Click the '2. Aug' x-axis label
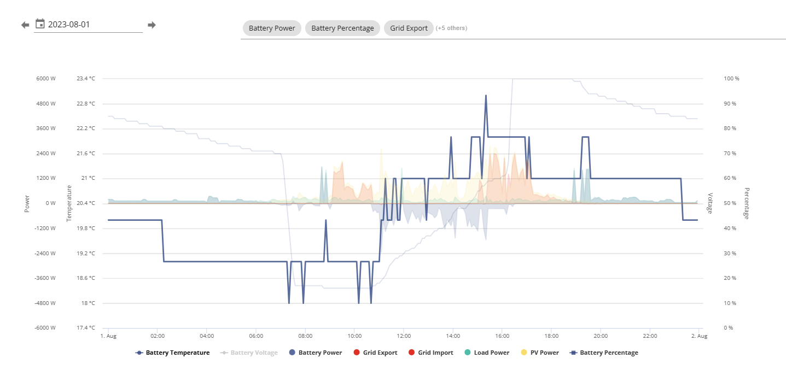 click(700, 336)
